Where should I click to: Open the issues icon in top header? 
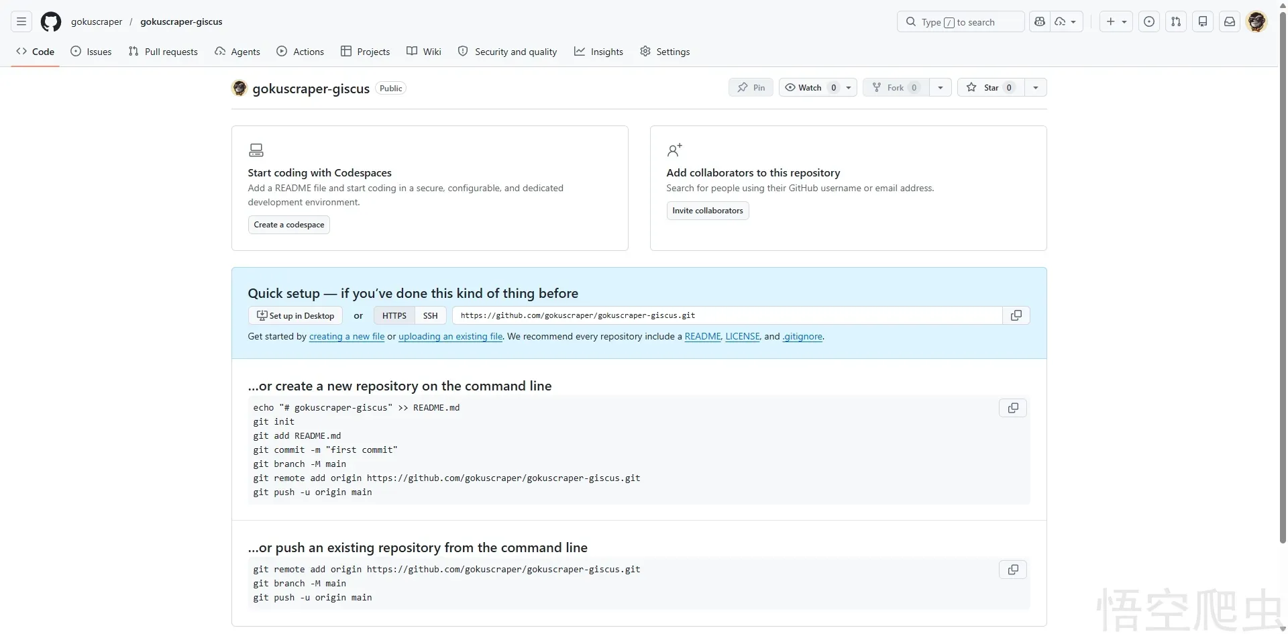point(1148,22)
